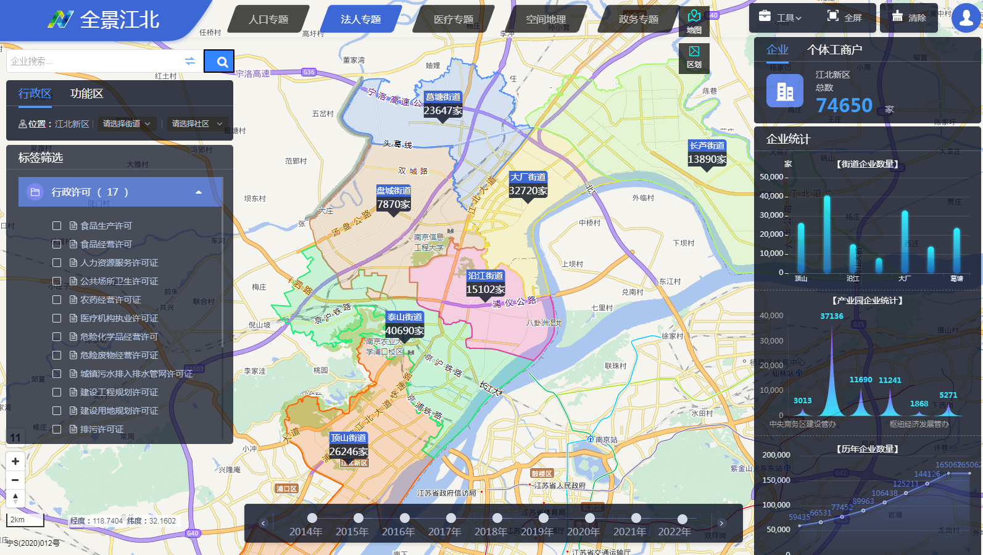Collapse the 行政许可 (17) section
The height and width of the screenshot is (555, 983).
point(198,192)
